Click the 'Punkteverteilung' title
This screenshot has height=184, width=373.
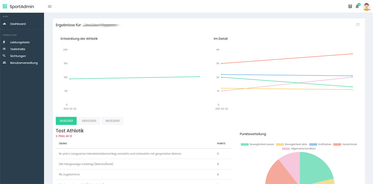(253, 134)
